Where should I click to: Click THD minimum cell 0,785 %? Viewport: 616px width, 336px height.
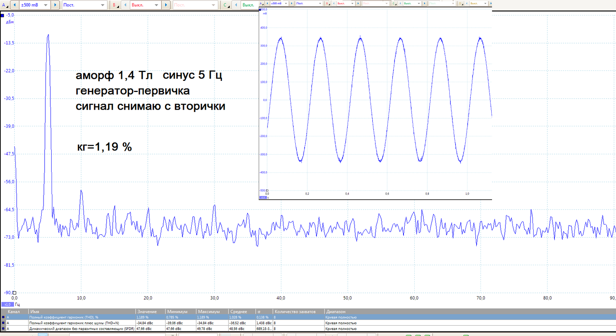(181, 317)
